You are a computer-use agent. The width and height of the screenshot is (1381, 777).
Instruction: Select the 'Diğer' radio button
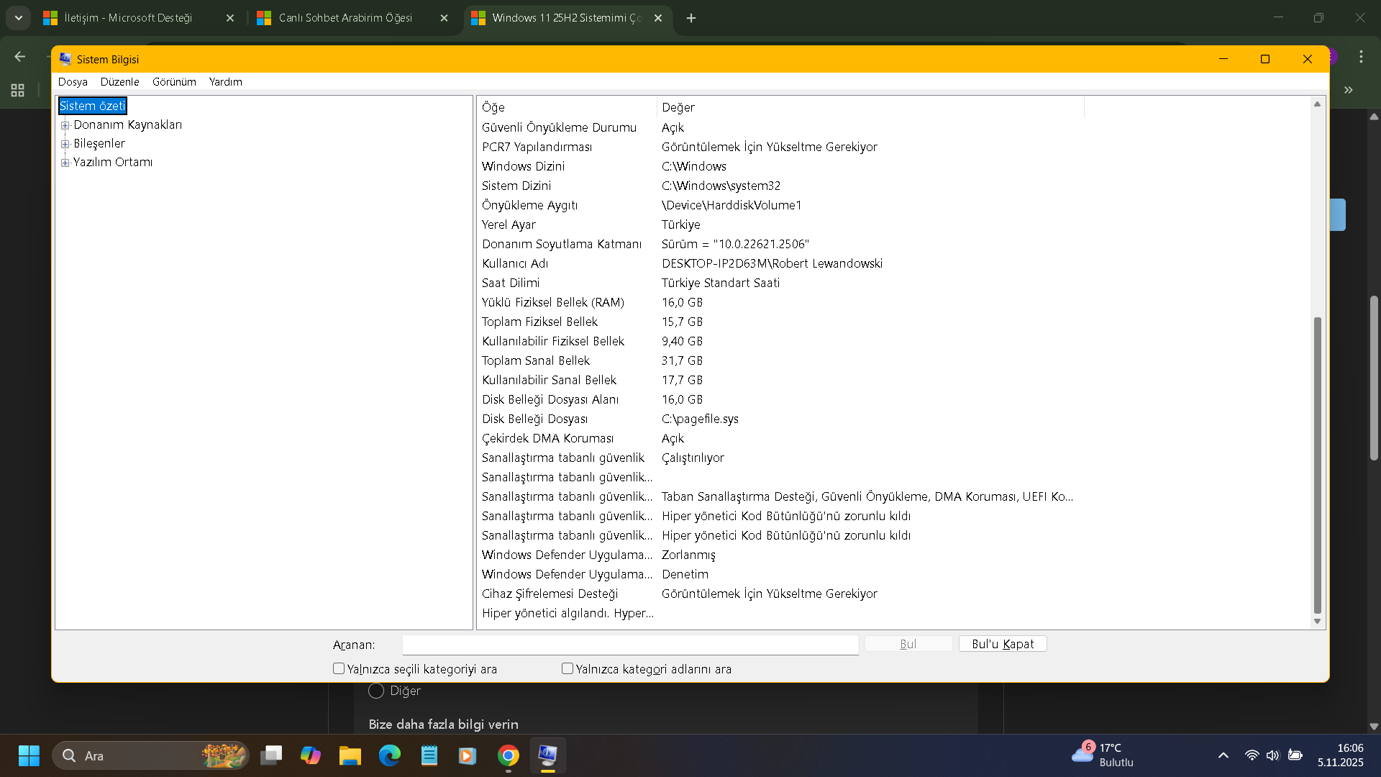pyautogui.click(x=375, y=691)
